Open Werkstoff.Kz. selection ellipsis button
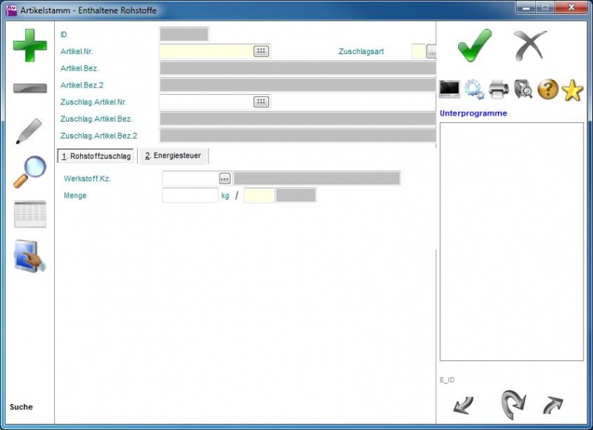The height and width of the screenshot is (430, 593). (225, 179)
